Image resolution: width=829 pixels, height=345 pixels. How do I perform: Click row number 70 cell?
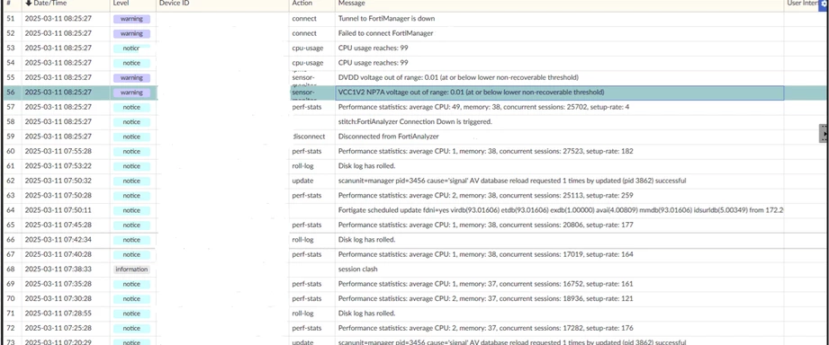(x=10, y=299)
